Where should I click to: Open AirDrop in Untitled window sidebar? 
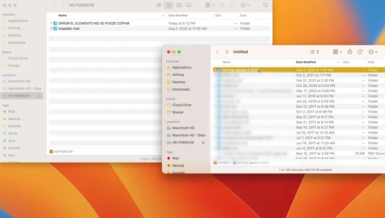click(x=178, y=75)
